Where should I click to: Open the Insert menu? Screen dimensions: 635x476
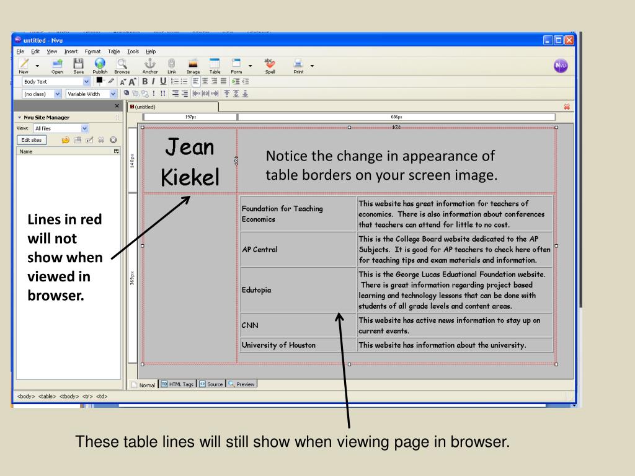coord(71,51)
